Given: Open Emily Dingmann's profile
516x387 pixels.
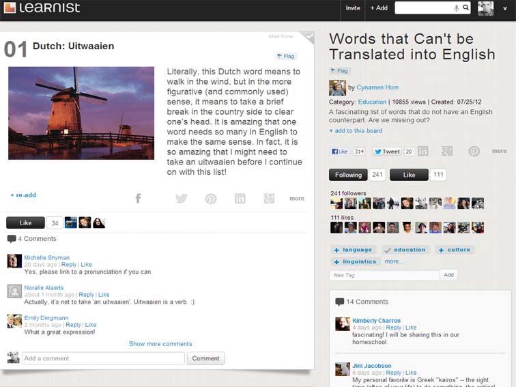Looking at the screenshot, I should (x=46, y=318).
